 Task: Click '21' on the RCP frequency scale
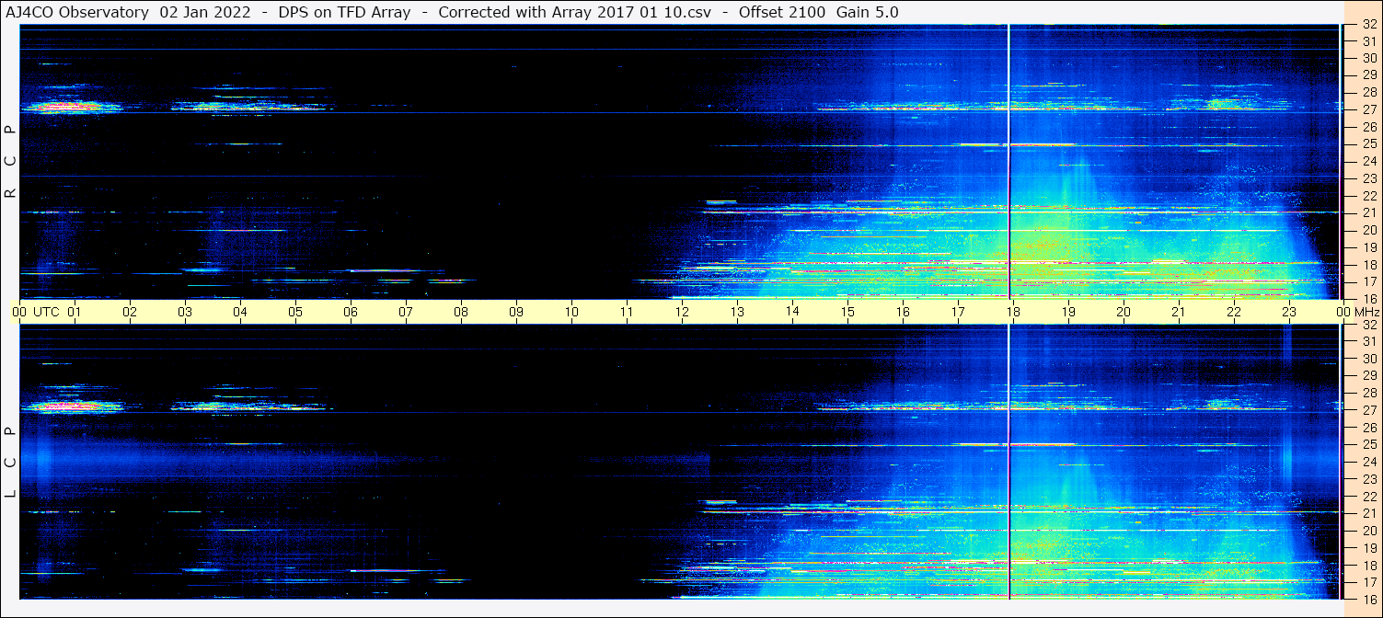pyautogui.click(x=1369, y=212)
